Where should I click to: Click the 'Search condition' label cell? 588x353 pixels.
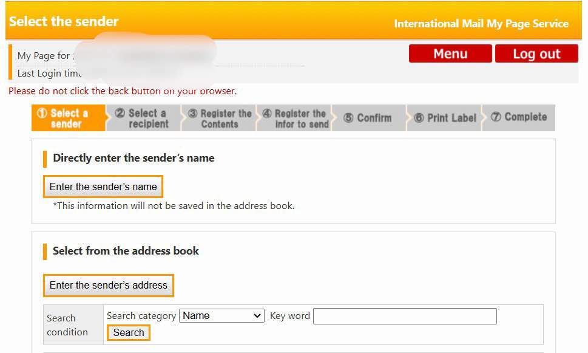coord(67,325)
